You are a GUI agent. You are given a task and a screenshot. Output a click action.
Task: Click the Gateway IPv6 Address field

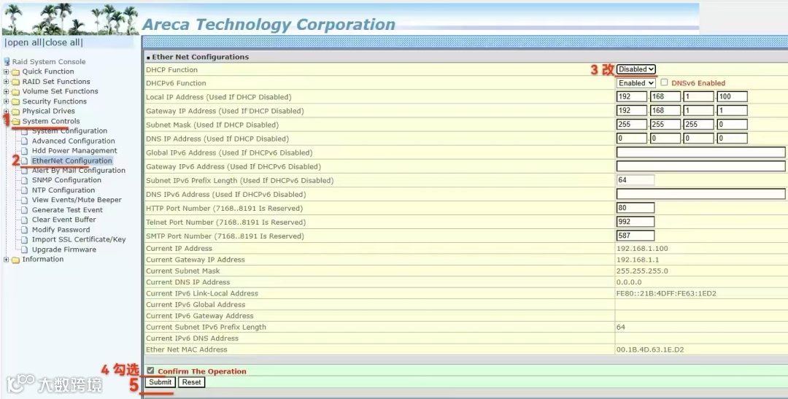coord(700,166)
